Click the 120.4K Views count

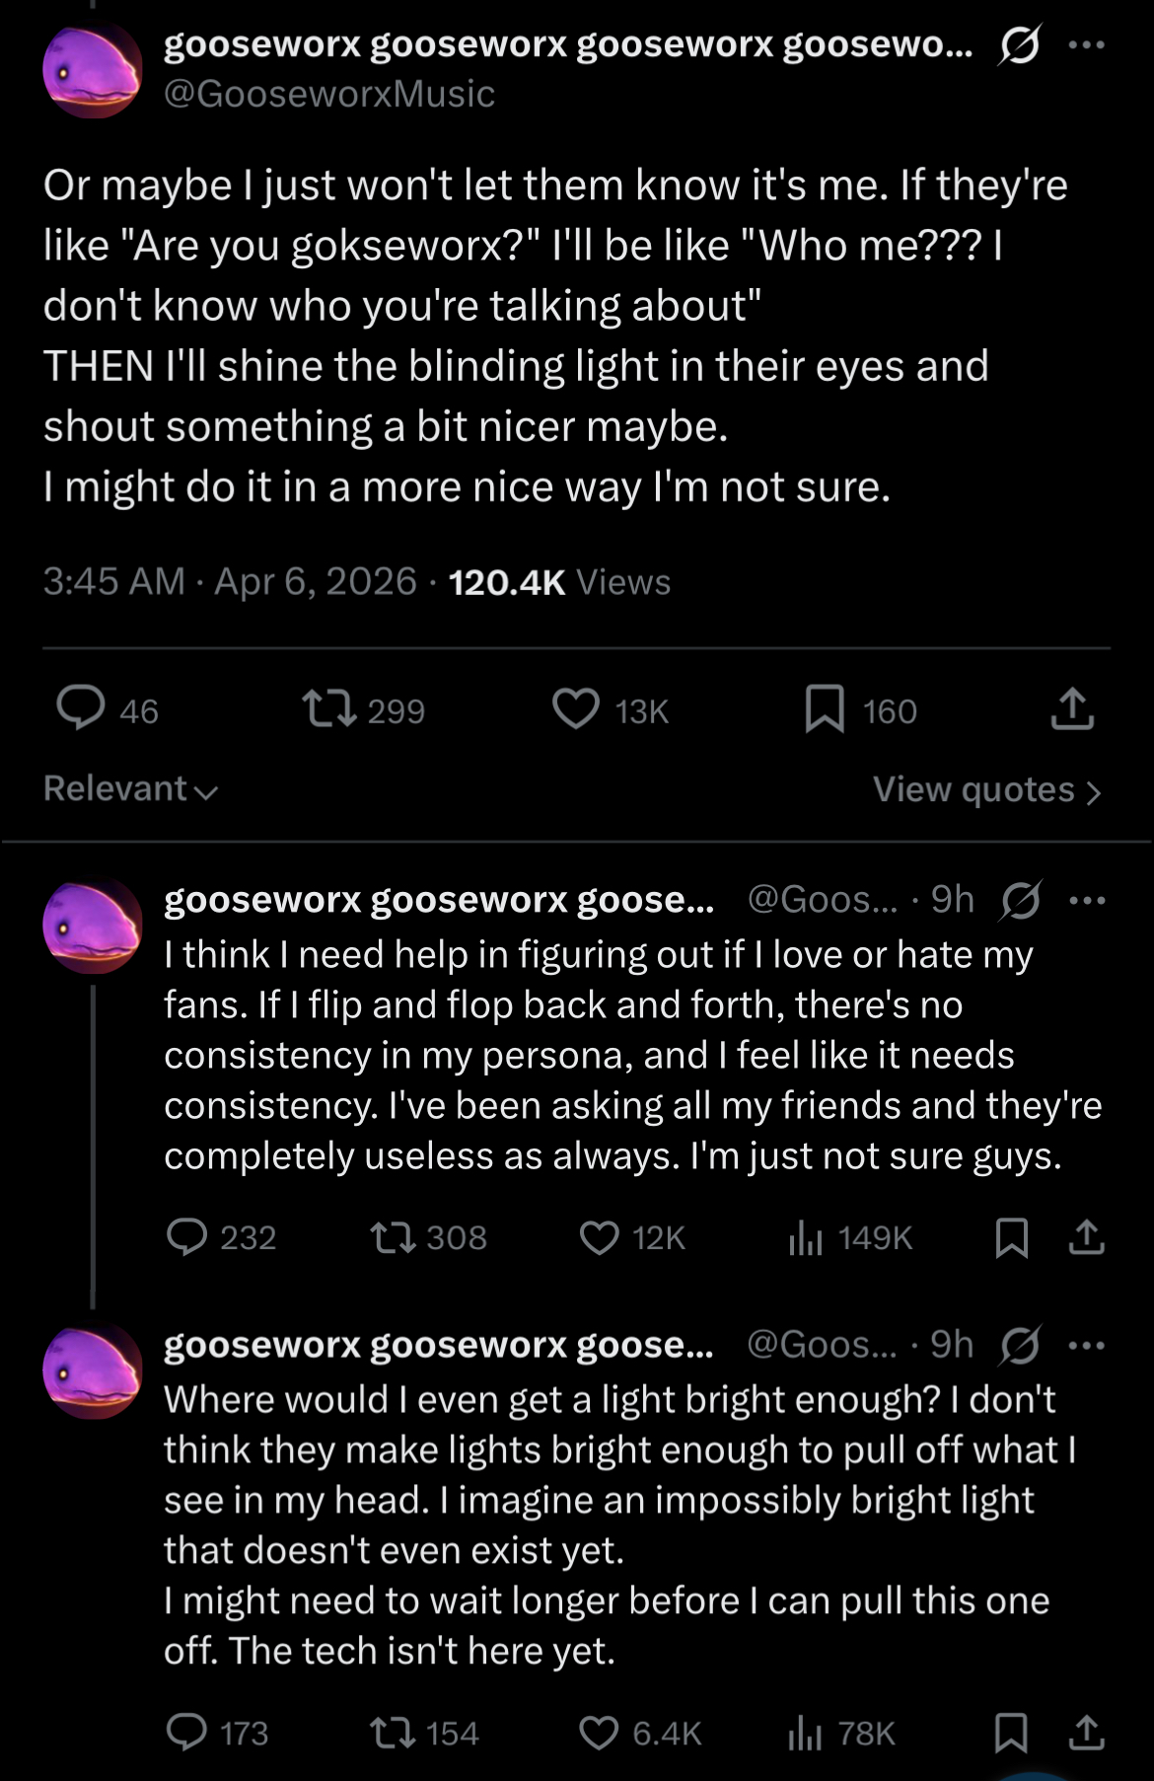[558, 581]
